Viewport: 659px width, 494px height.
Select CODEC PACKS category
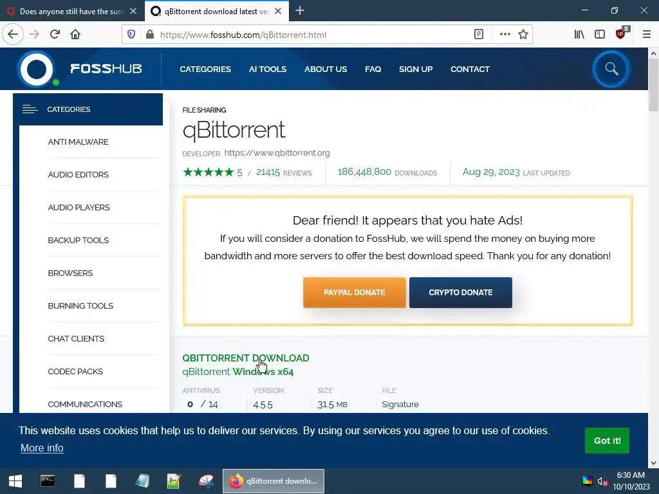pyautogui.click(x=75, y=371)
